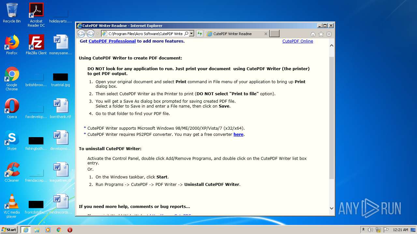The height and width of the screenshot is (234, 417).
Task: Select the Skype desktop shortcut
Action: [x=12, y=140]
